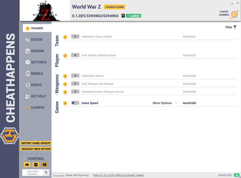Toggle the Game Speed switch

coord(75,103)
